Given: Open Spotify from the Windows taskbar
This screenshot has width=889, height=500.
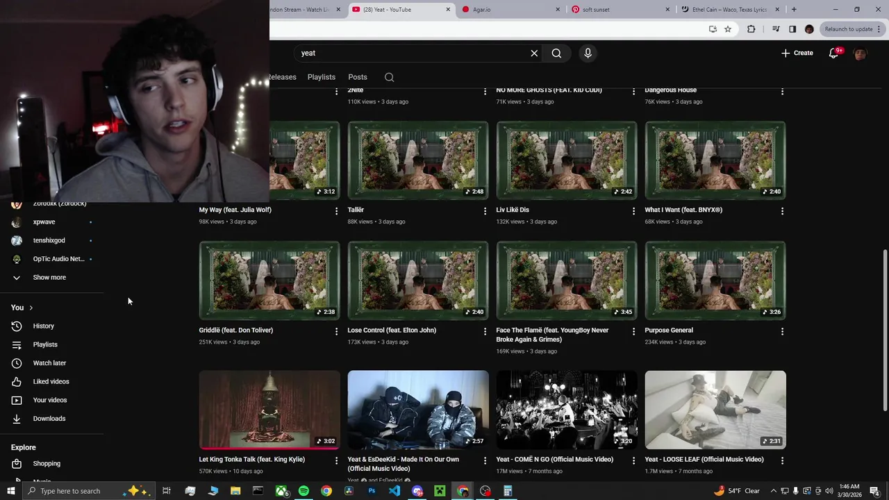Looking at the screenshot, I should tap(304, 491).
